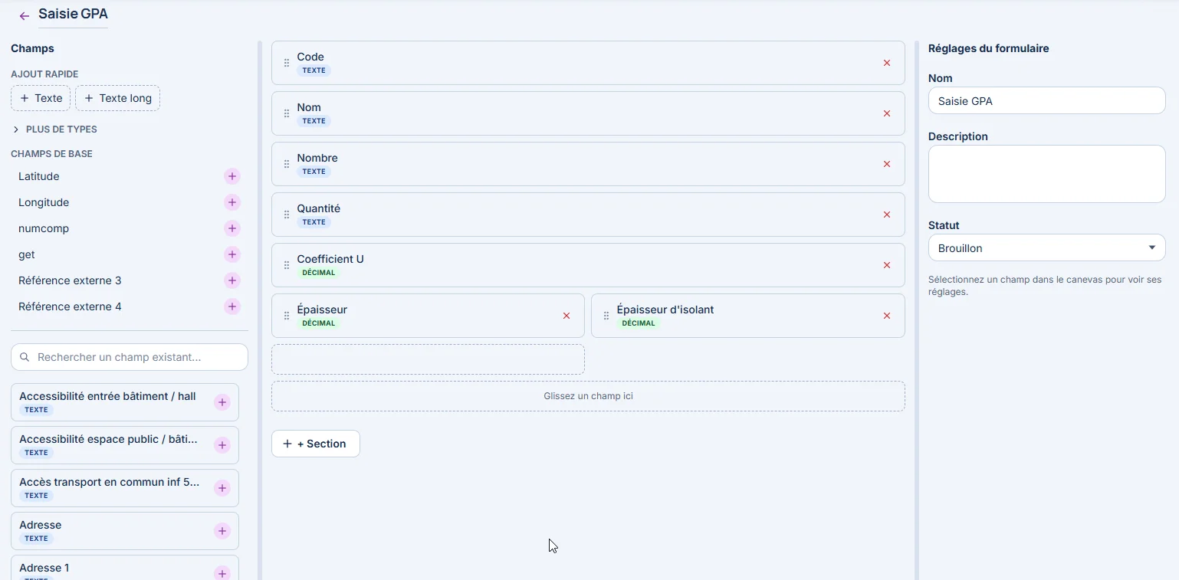Grab the drag handle of Coefficient U
Screen dimensions: 1179x580
pos(287,265)
